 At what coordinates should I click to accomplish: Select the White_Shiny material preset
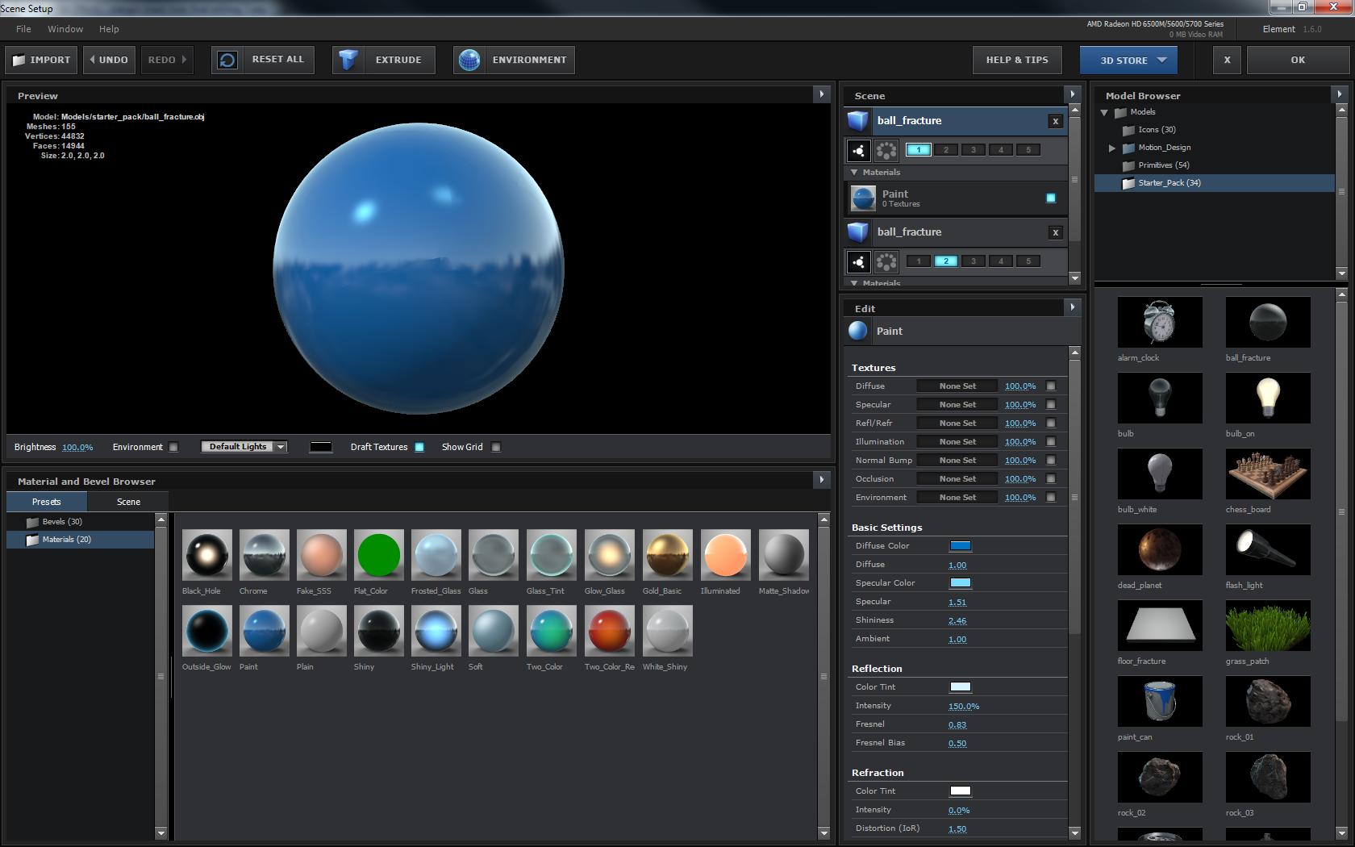coord(667,631)
